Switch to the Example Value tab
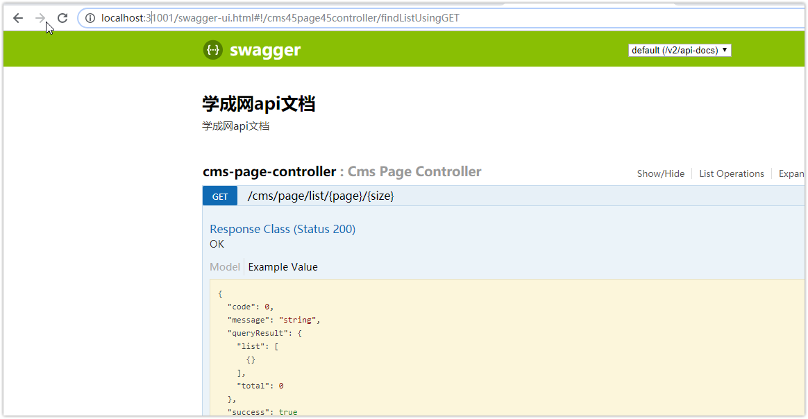Screen dimensions: 808x419 tap(283, 266)
